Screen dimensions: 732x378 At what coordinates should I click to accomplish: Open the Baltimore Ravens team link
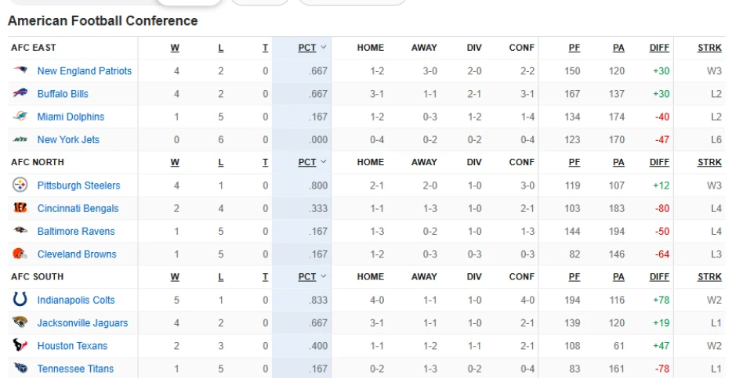click(76, 231)
